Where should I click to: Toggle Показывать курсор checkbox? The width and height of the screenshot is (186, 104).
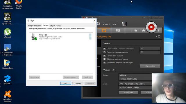[105, 56]
